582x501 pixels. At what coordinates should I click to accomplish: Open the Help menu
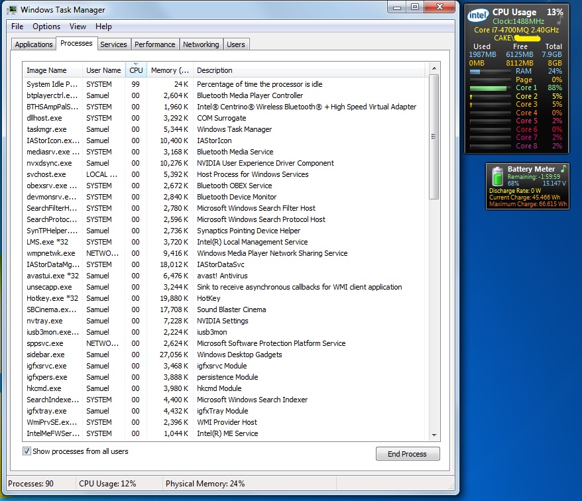click(x=103, y=27)
